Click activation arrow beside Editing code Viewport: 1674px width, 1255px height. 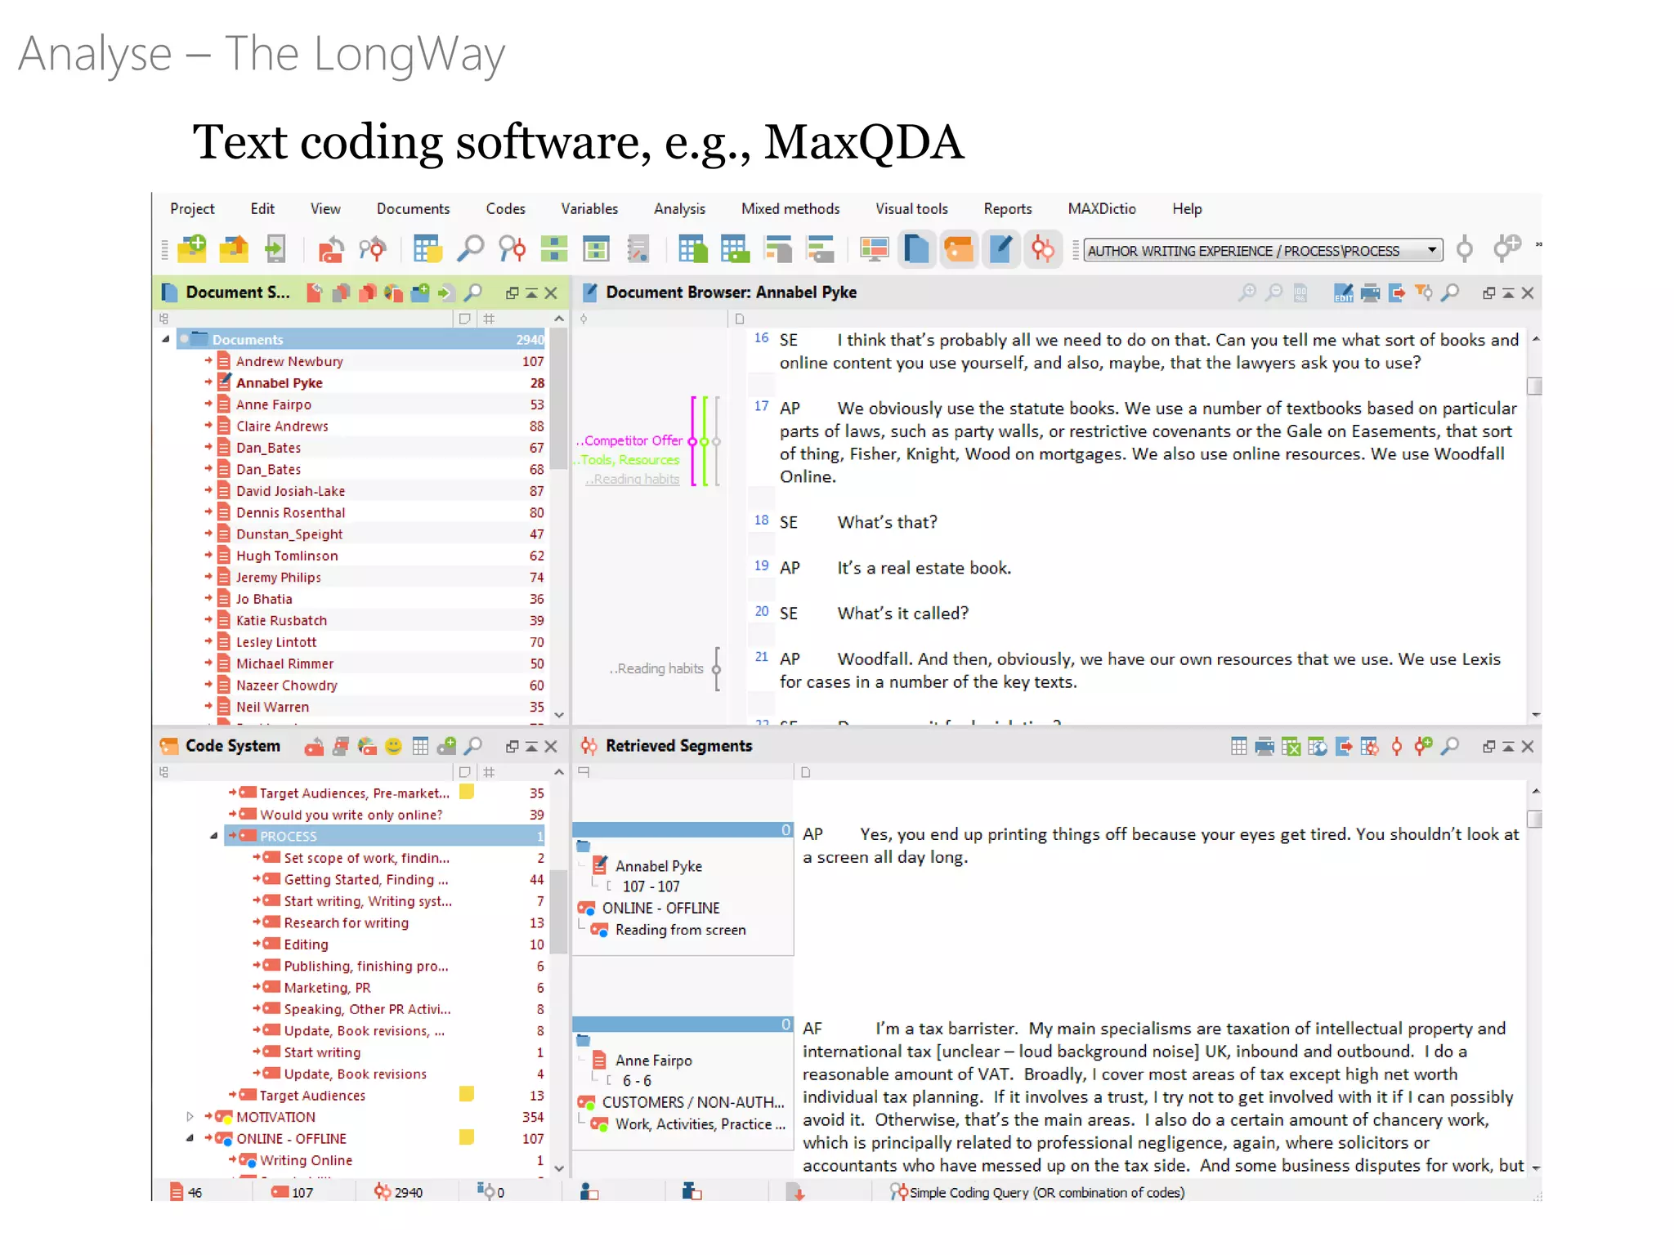pyautogui.click(x=257, y=943)
